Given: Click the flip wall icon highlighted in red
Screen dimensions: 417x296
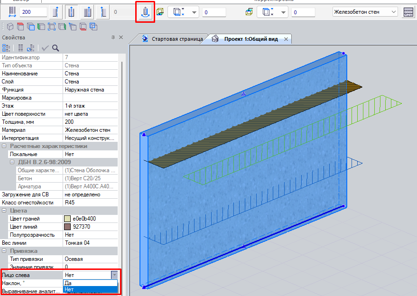Looking at the screenshot, I should (x=145, y=12).
